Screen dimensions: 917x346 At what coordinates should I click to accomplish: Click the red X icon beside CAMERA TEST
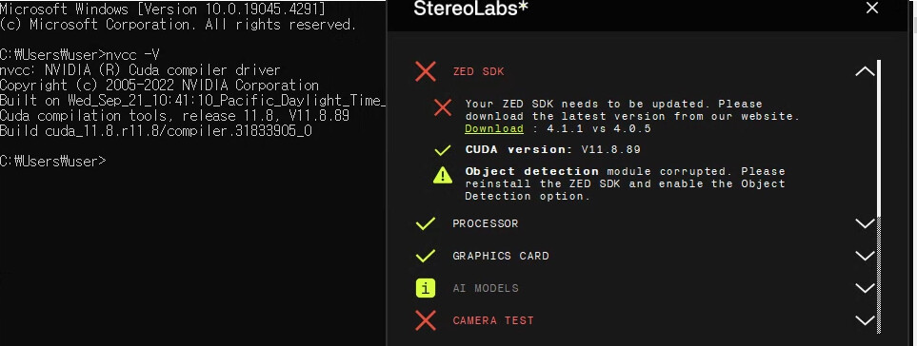(x=425, y=320)
